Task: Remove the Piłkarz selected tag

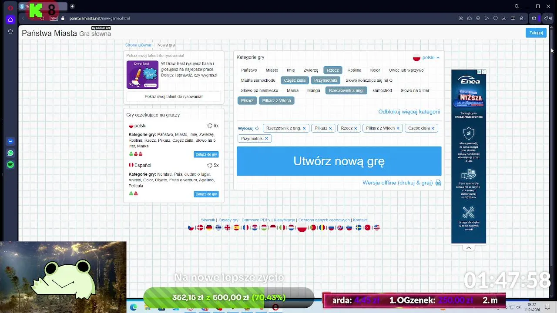Action: (x=330, y=128)
